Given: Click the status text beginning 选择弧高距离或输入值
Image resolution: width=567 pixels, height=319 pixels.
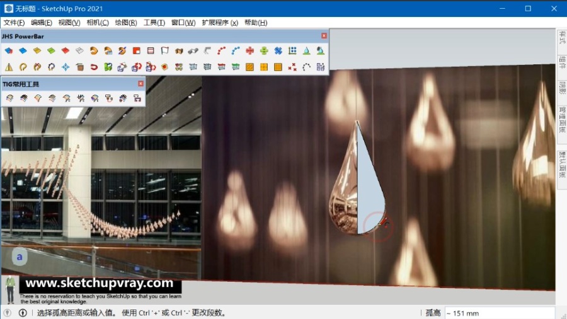Looking at the screenshot, I should pos(132,313).
